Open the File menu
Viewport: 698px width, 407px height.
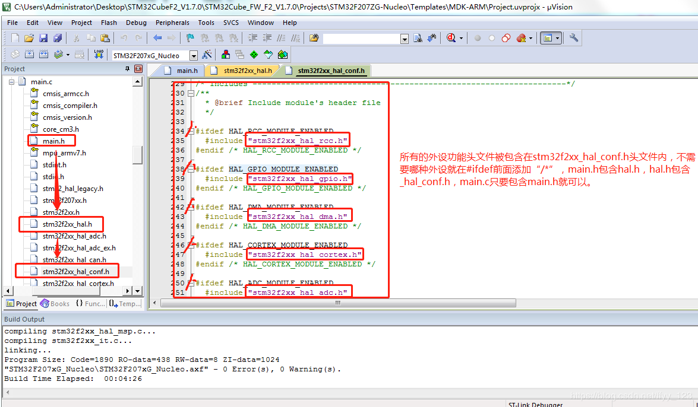point(12,23)
